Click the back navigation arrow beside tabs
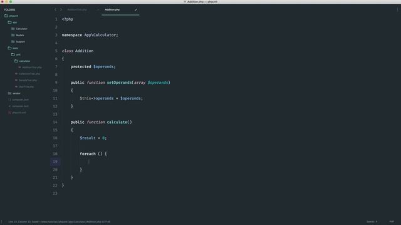This screenshot has width=401, height=225. pyautogui.click(x=55, y=10)
